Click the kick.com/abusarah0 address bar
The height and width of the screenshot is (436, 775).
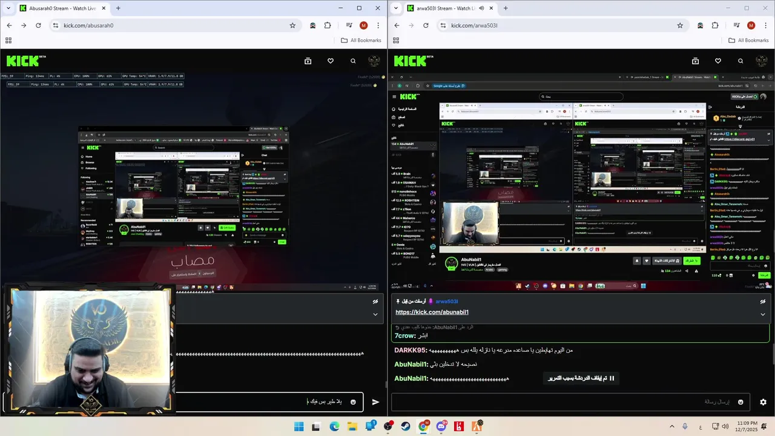[176, 25]
